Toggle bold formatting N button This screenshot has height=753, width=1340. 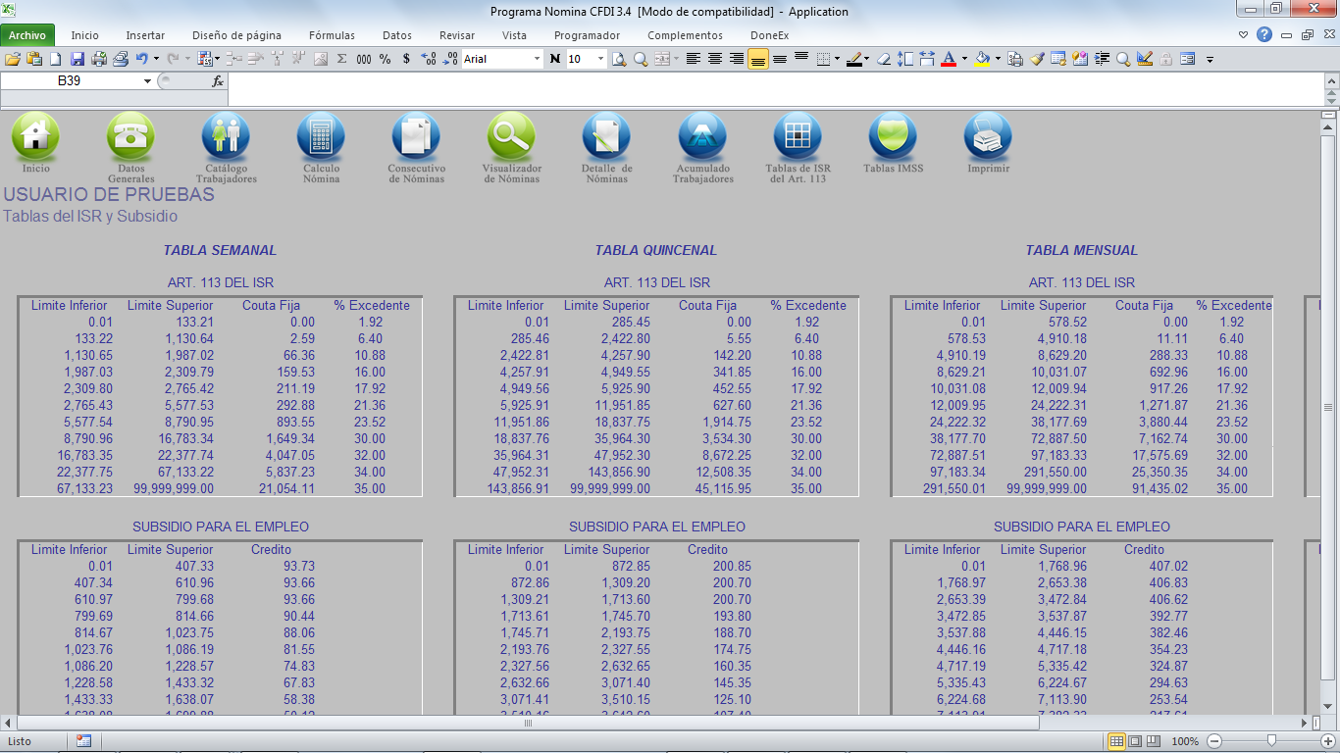click(x=555, y=59)
